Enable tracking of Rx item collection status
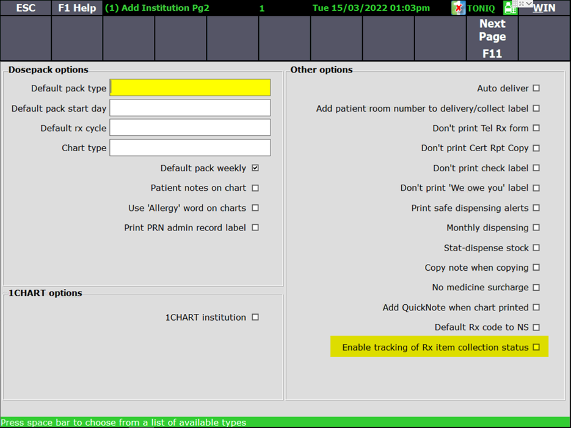This screenshot has height=428, width=571. pos(536,346)
